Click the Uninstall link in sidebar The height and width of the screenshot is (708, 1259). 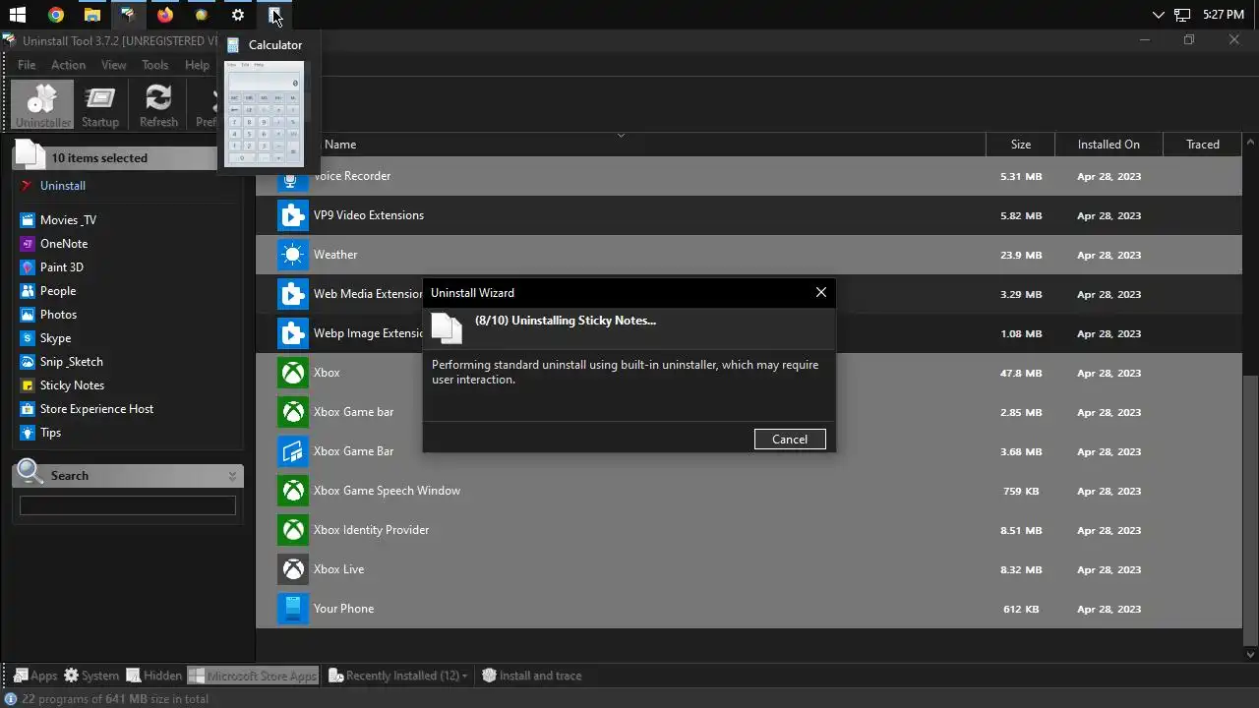[63, 186]
